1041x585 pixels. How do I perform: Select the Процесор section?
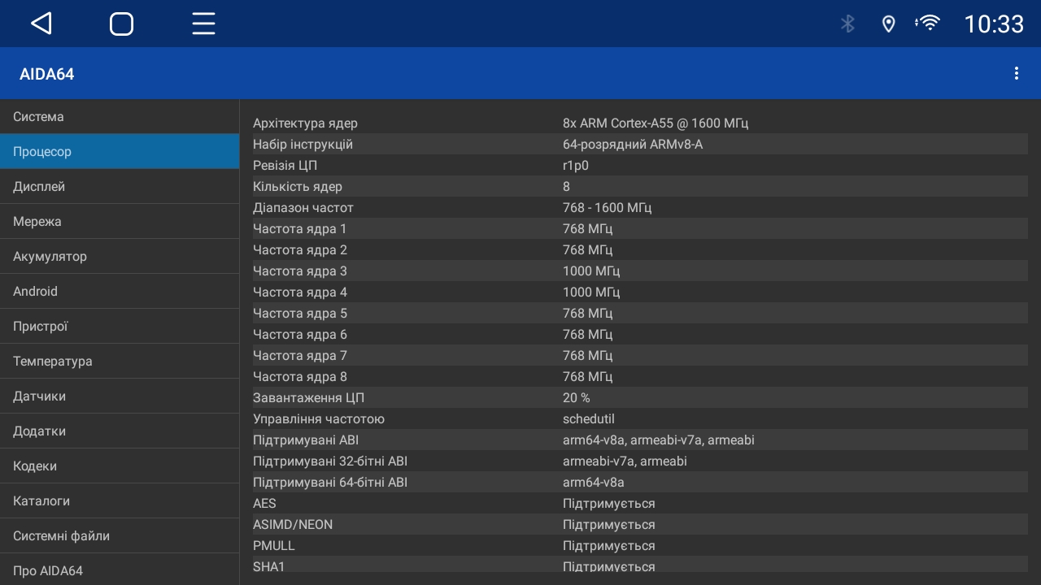tap(120, 151)
